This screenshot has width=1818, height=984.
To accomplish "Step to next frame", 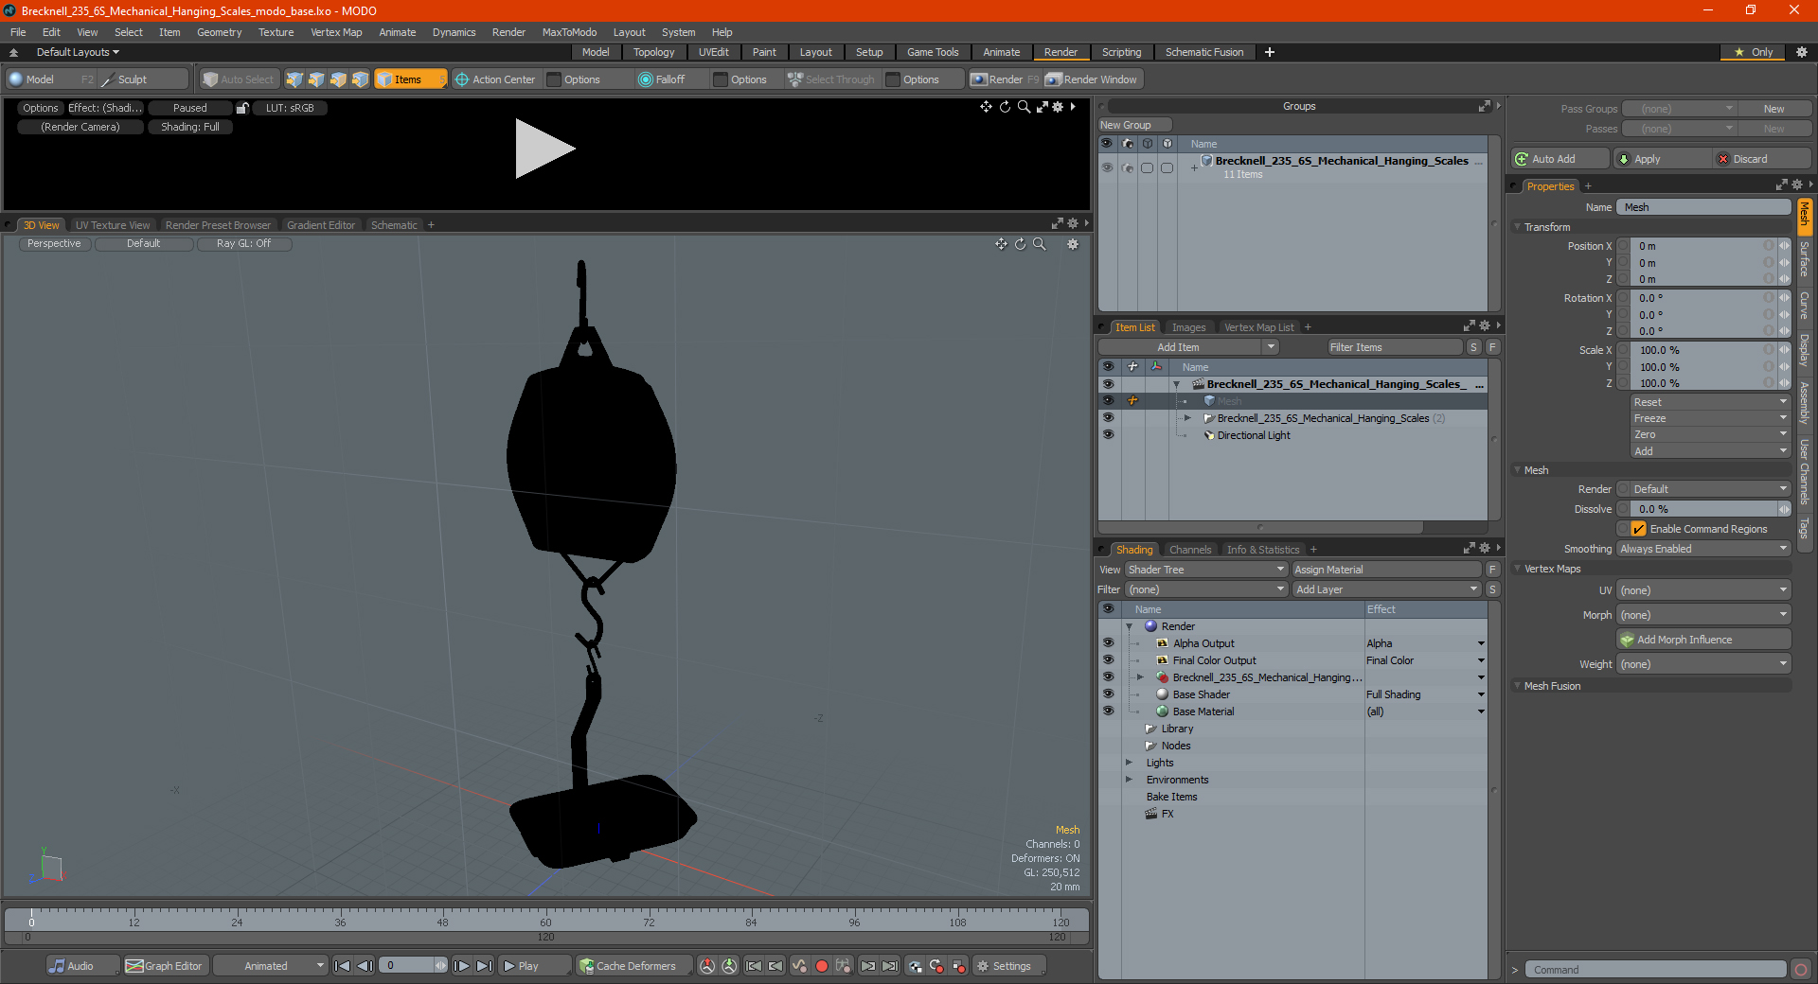I will pos(461,966).
